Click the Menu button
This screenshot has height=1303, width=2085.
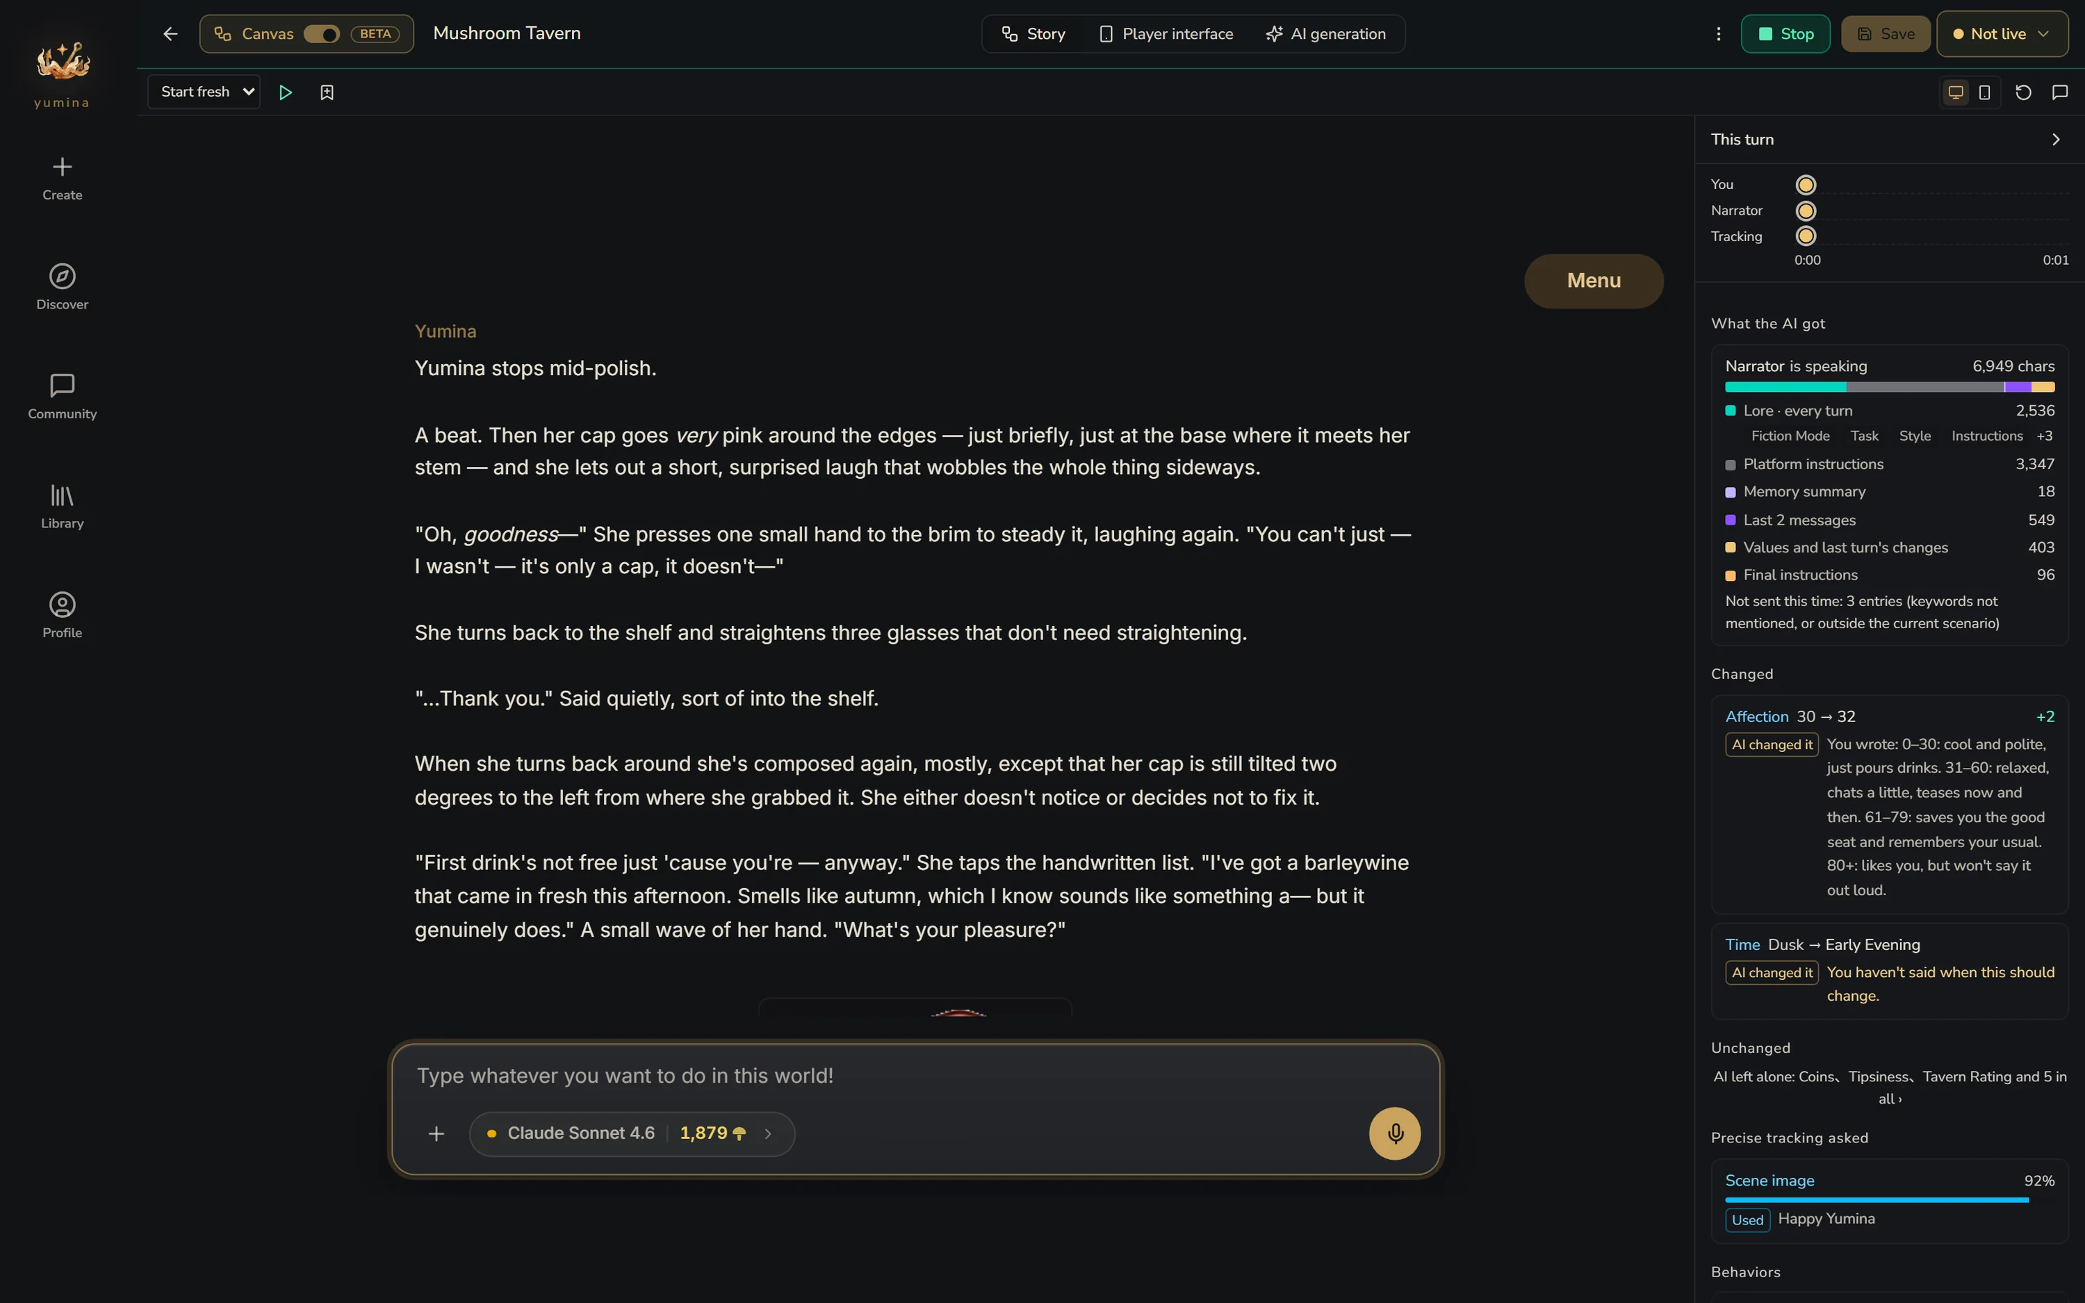(1594, 281)
